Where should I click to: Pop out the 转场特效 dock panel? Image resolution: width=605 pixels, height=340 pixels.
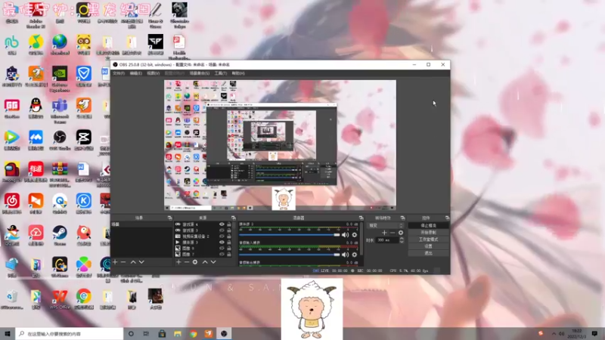[x=403, y=218]
